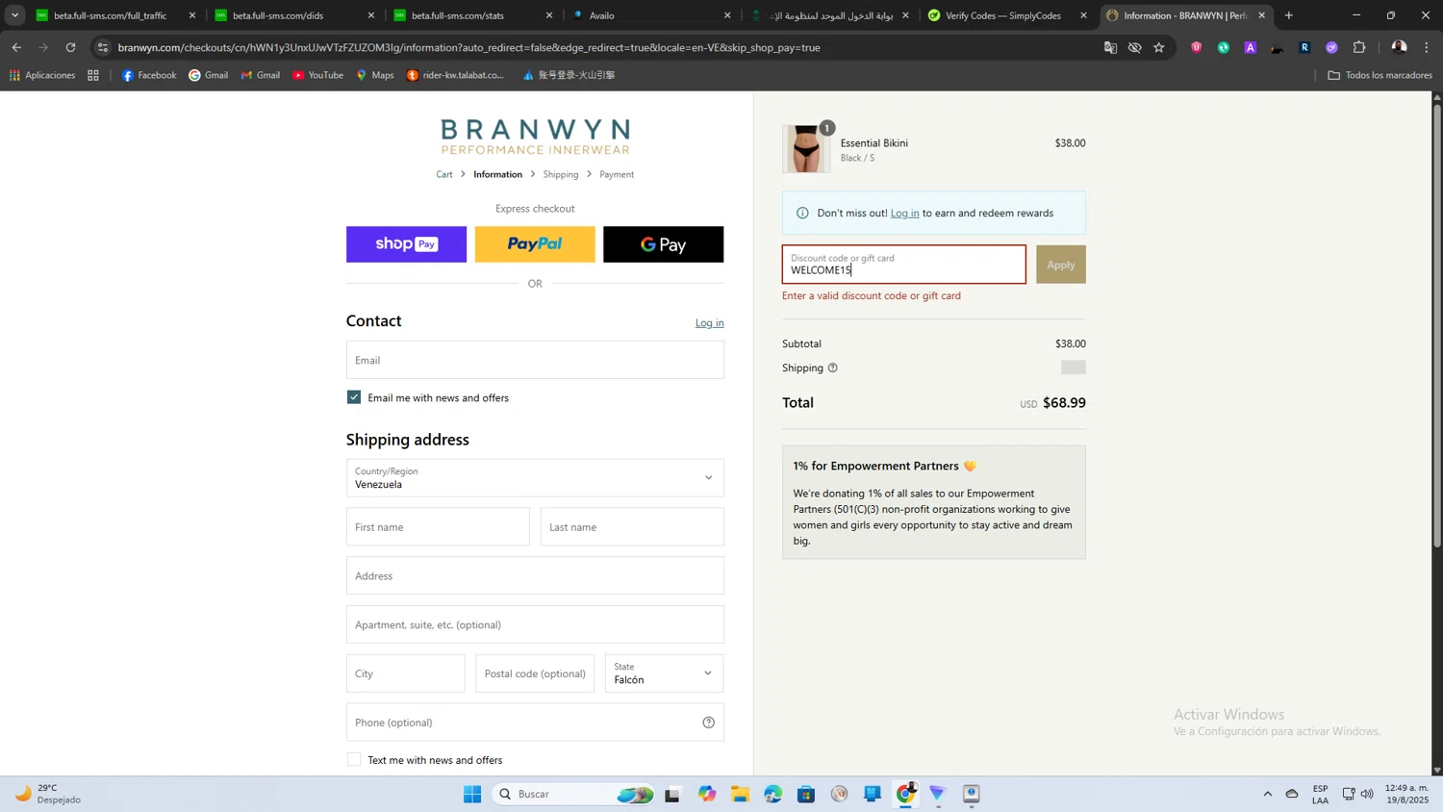This screenshot has height=812, width=1443.
Task: Check Text me with news and offers
Action: point(354,760)
